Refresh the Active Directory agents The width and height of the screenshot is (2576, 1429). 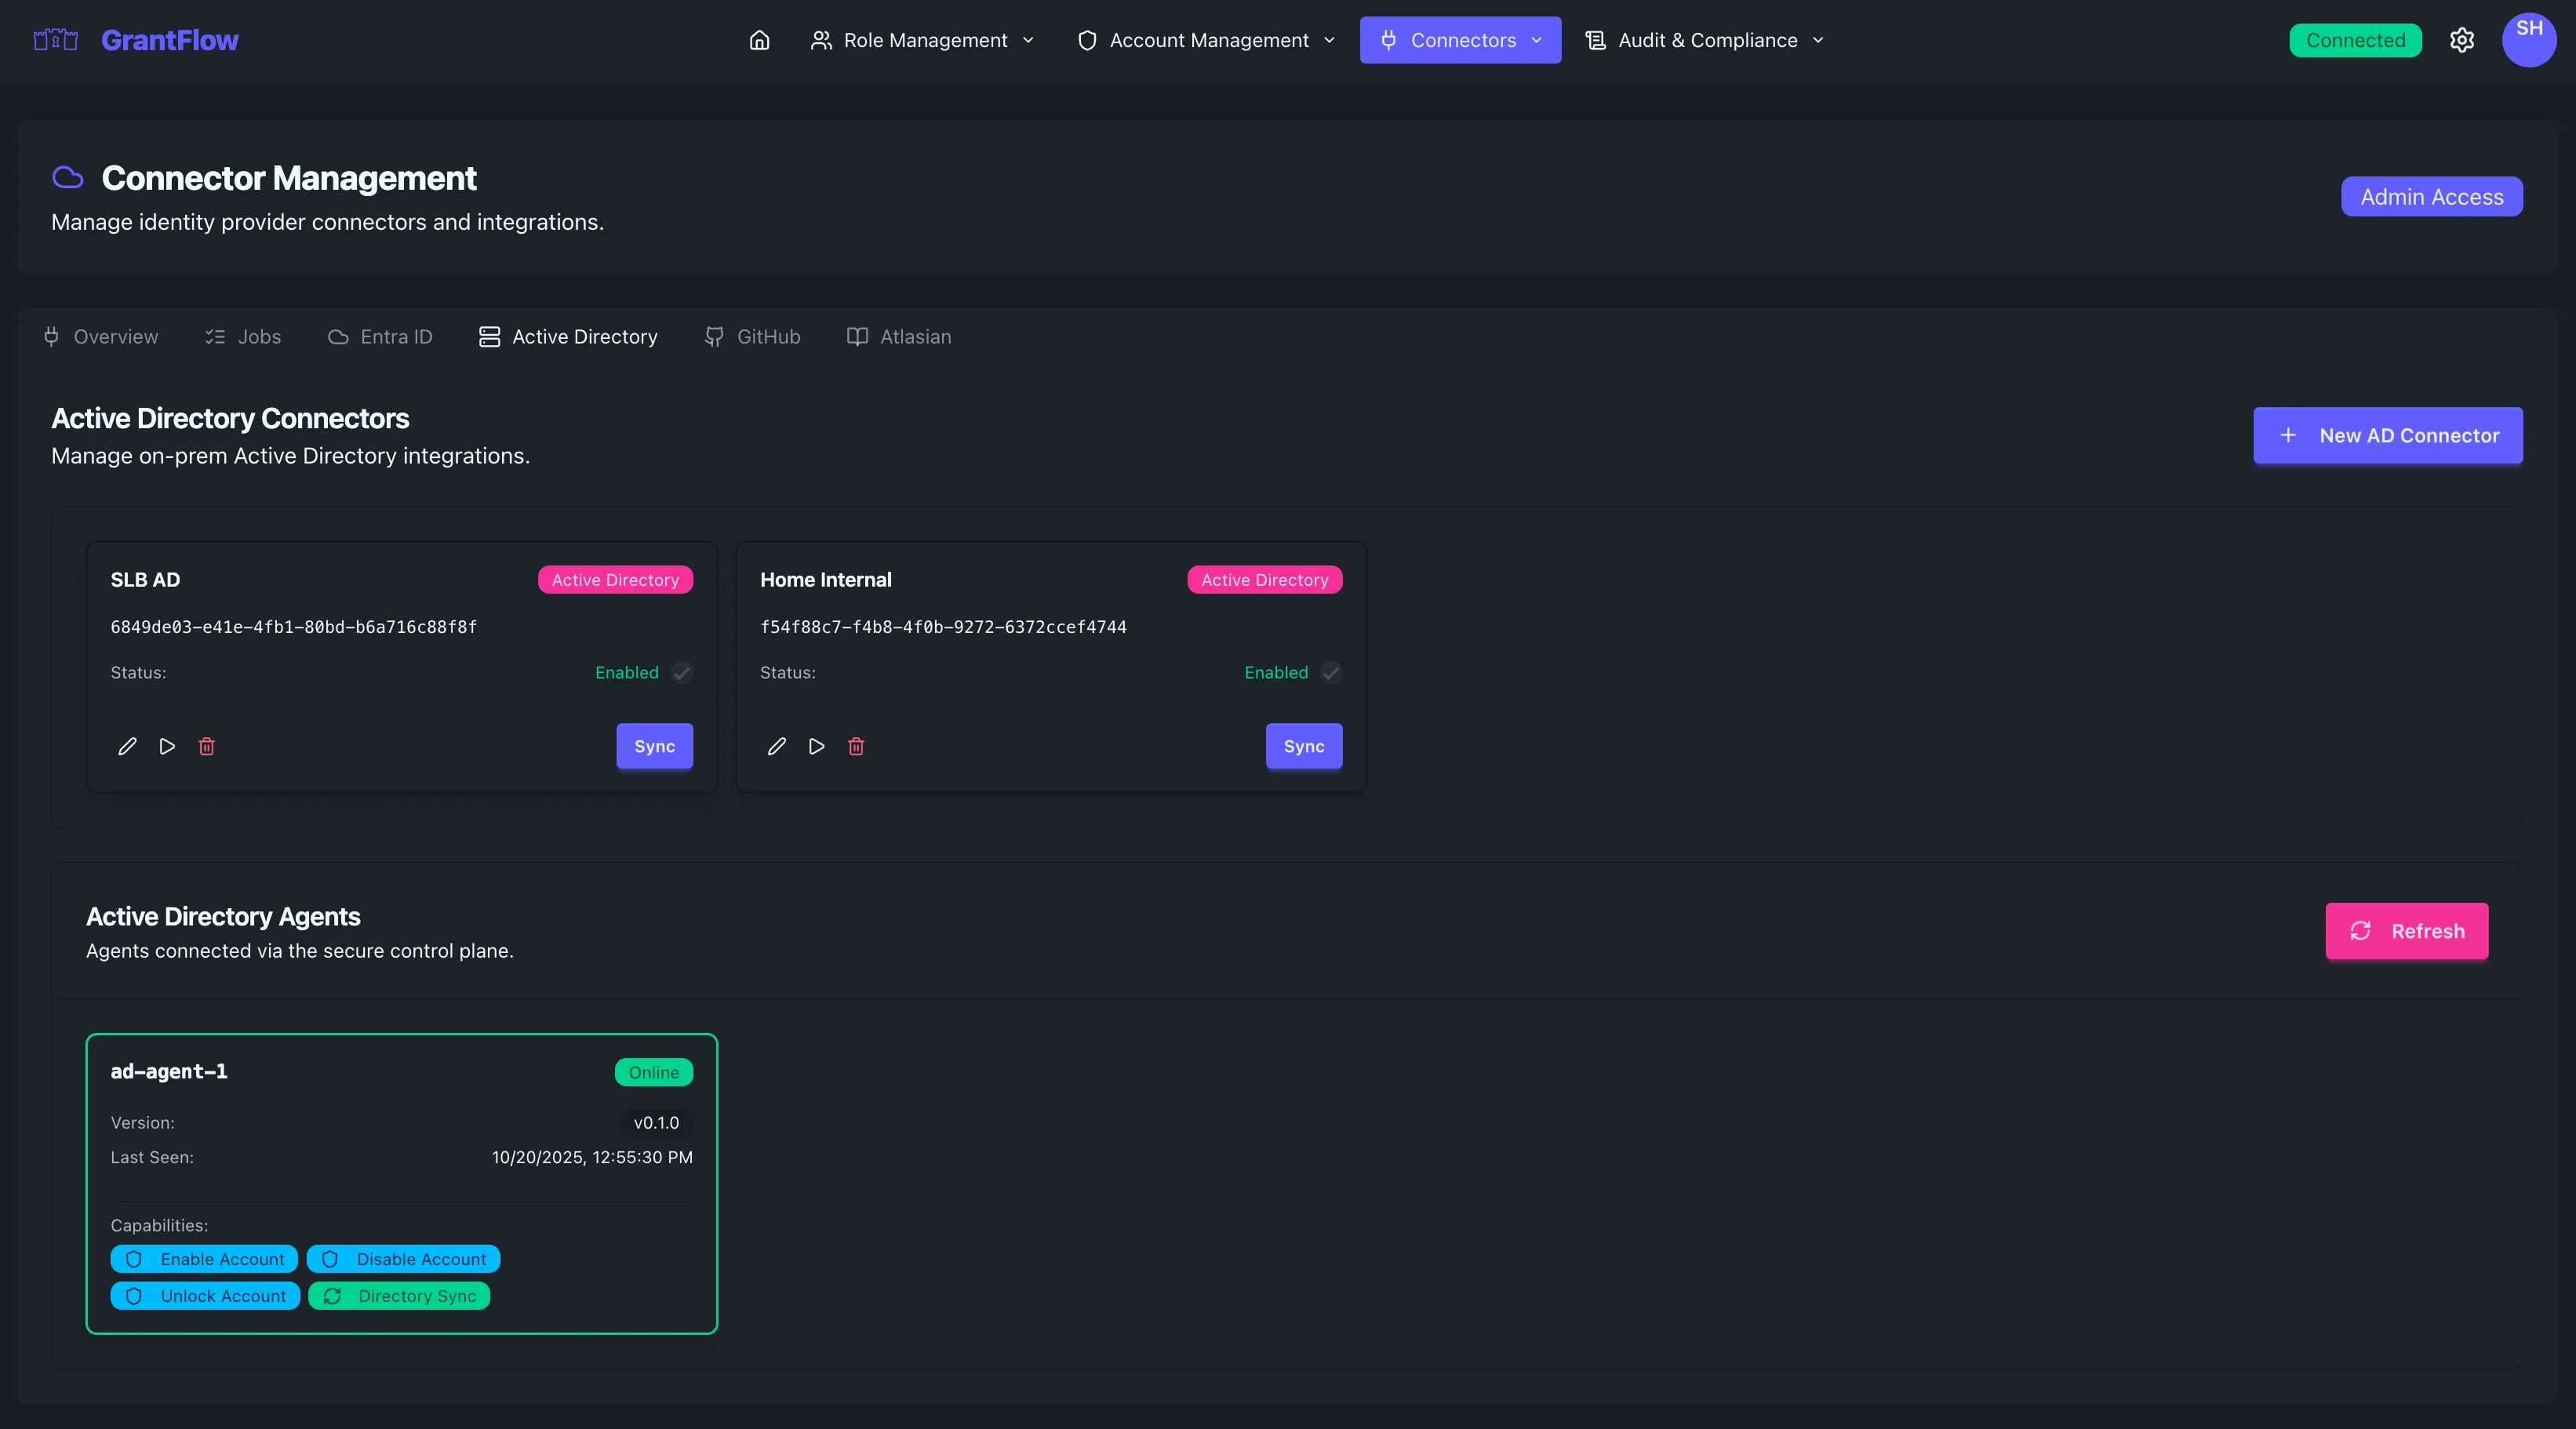click(x=2406, y=931)
